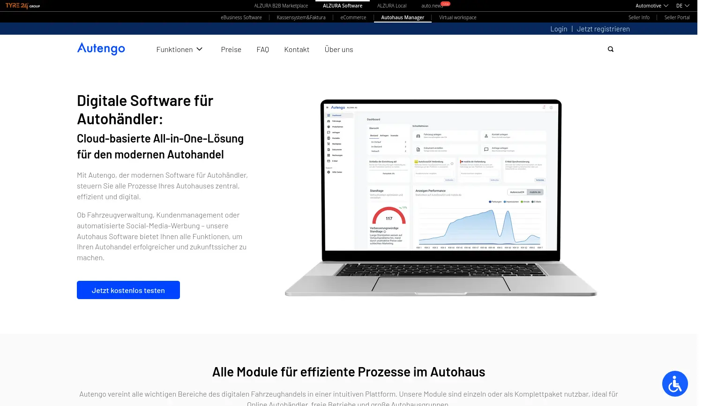This screenshot has height=406, width=703.
Task: Click paragraph starting Mit Autengo
Action: (x=162, y=186)
